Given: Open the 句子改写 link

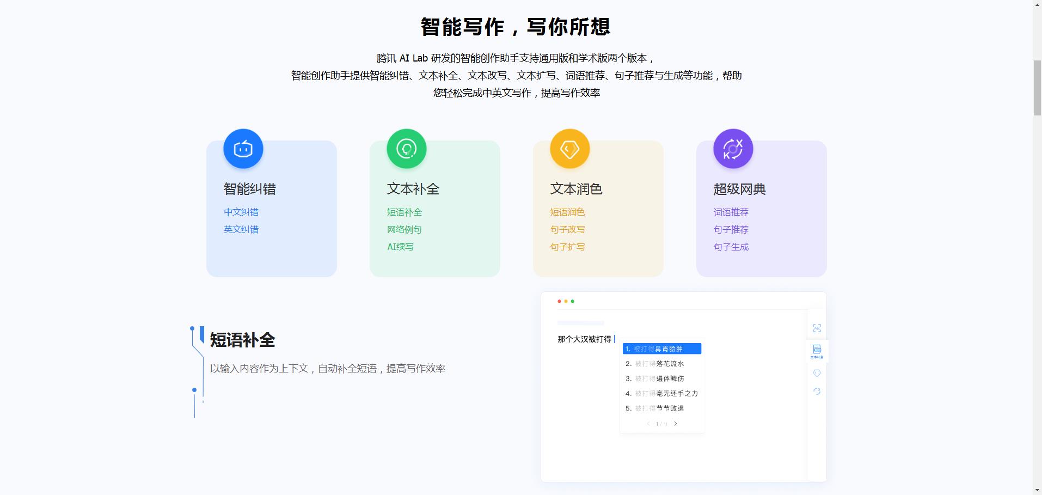Looking at the screenshot, I should tap(568, 229).
